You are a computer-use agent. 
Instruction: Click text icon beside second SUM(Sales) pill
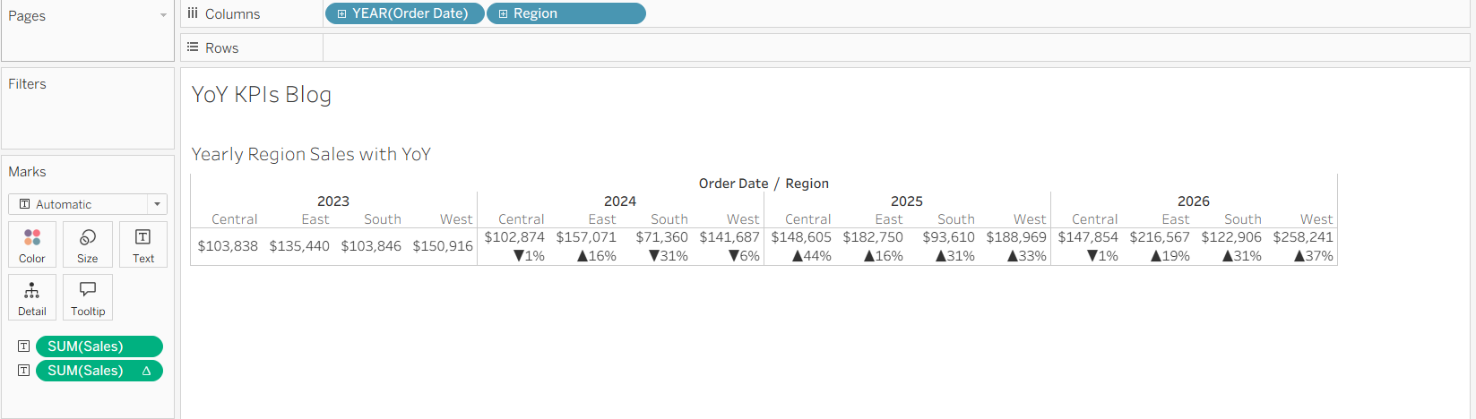coord(24,371)
